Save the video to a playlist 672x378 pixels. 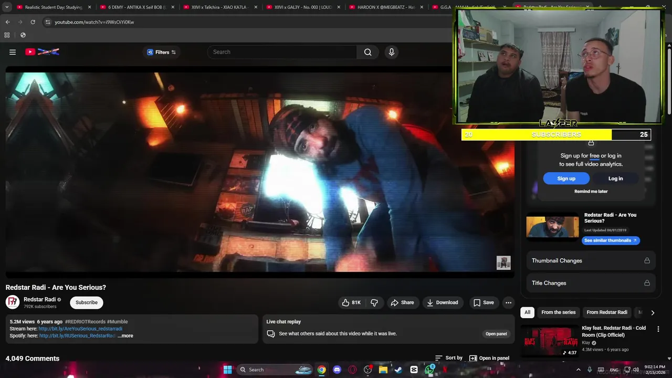click(484, 302)
